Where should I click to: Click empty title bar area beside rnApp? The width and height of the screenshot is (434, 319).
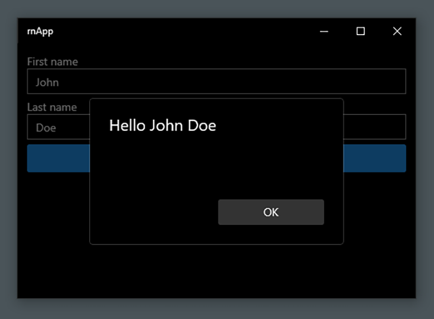(178, 32)
